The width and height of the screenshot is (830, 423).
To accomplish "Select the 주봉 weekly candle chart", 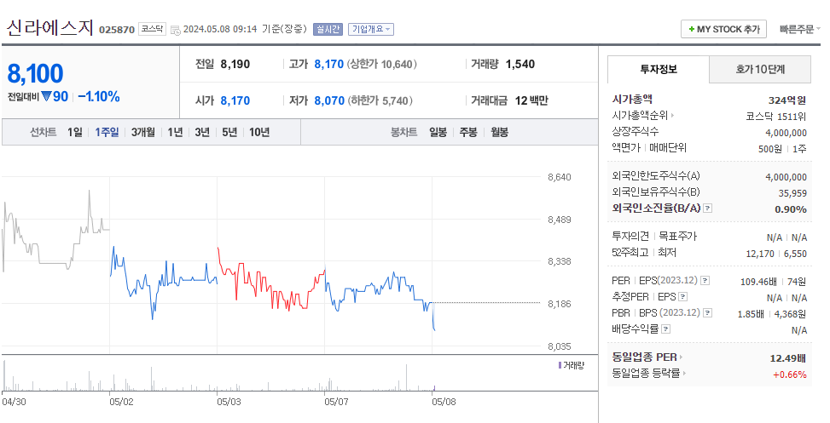I will tap(468, 132).
